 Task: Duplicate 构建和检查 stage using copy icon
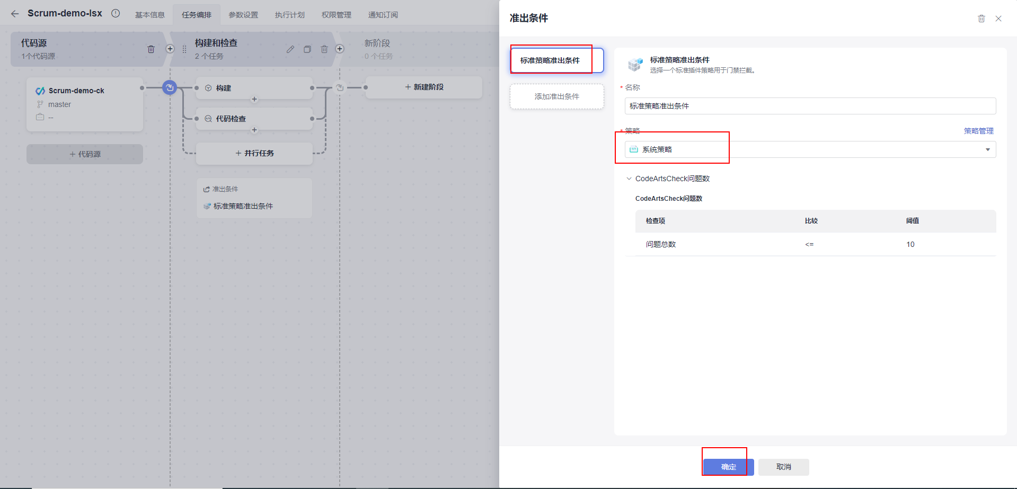307,49
